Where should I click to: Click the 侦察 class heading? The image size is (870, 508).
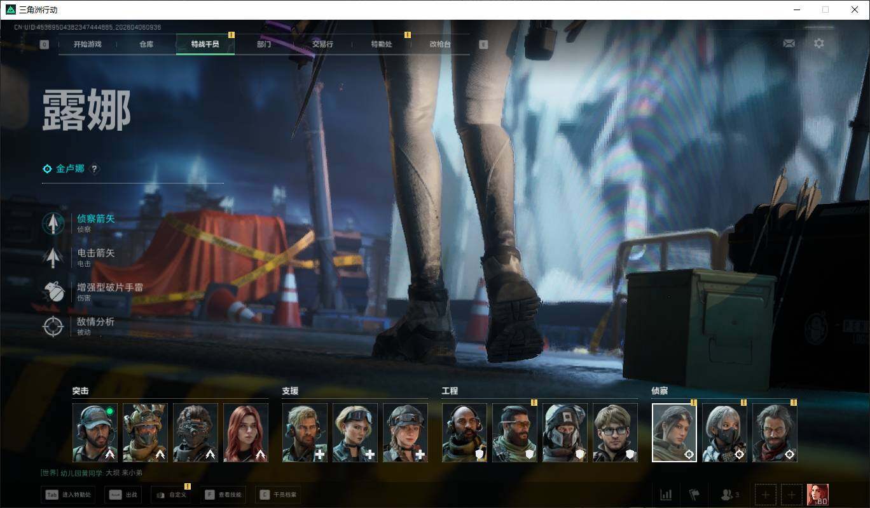pos(659,391)
